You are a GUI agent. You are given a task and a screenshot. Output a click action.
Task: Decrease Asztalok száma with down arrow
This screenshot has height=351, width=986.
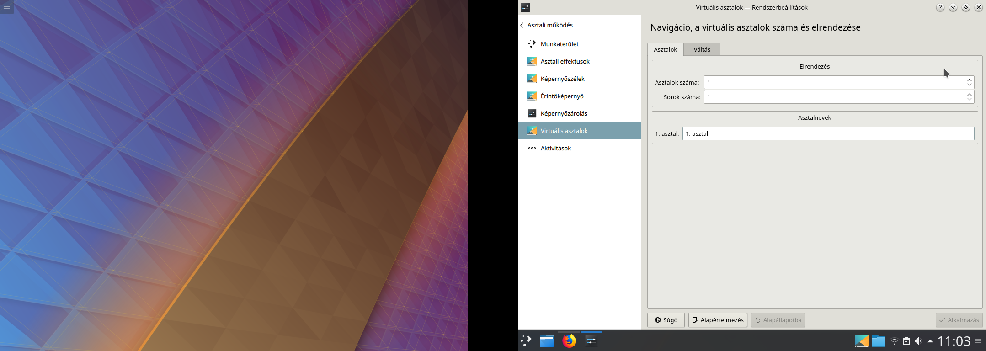click(970, 85)
